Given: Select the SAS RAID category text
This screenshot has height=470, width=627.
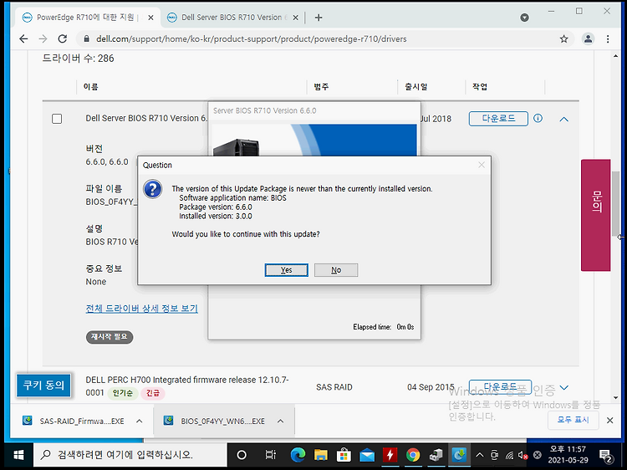Looking at the screenshot, I should coord(334,387).
